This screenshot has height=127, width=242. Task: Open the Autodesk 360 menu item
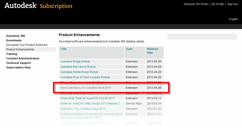pos(15,36)
